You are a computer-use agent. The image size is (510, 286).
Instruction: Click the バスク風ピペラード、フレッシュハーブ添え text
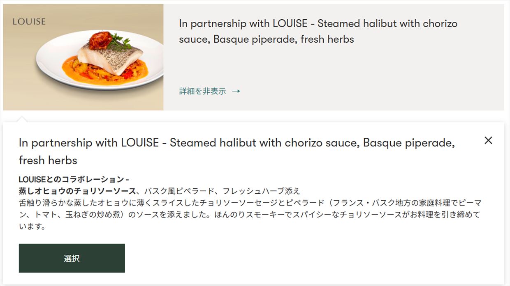222,191
